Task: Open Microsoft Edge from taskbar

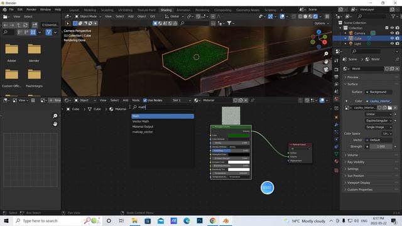Action: coord(187,220)
